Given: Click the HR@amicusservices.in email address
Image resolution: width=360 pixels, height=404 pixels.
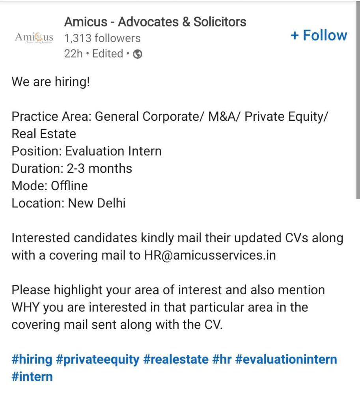Looking at the screenshot, I should pos(210,255).
